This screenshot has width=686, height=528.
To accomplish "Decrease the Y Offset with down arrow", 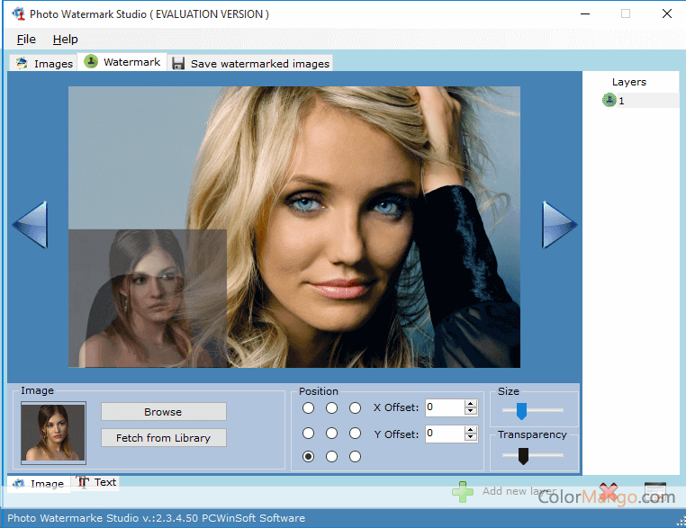I will [x=470, y=438].
